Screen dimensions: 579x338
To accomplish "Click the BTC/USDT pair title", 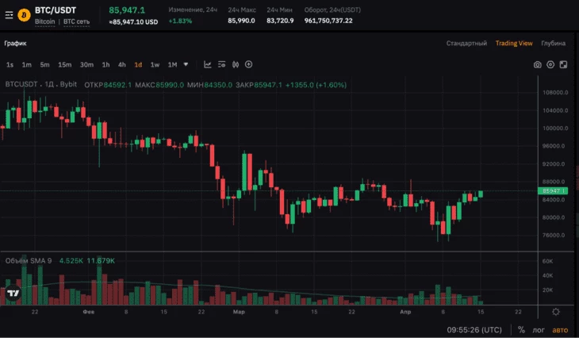I will coord(56,10).
